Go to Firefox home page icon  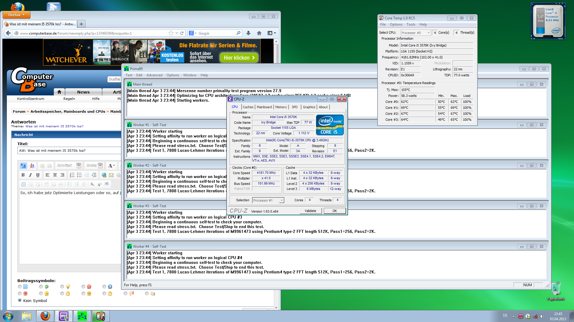point(259,33)
